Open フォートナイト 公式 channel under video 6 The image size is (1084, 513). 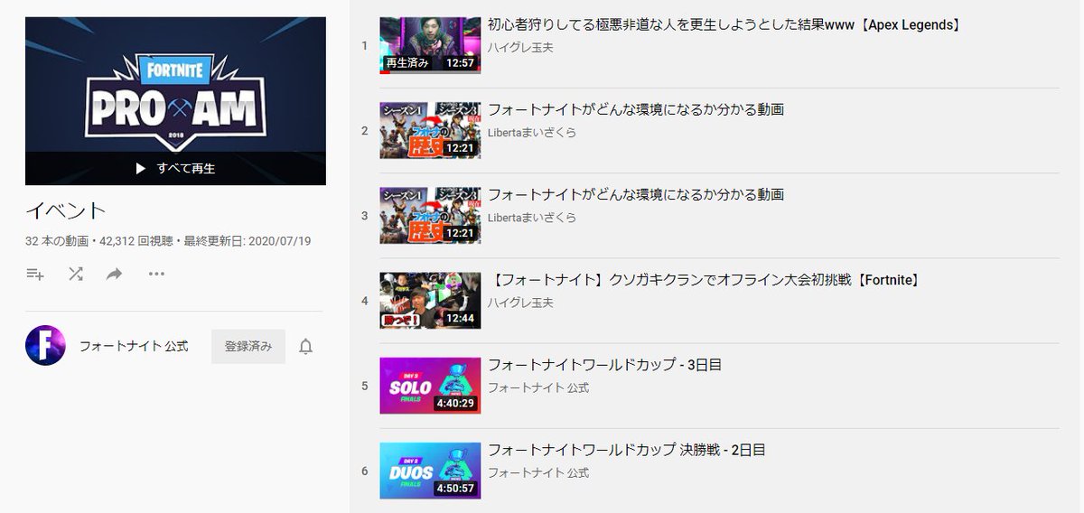point(538,472)
